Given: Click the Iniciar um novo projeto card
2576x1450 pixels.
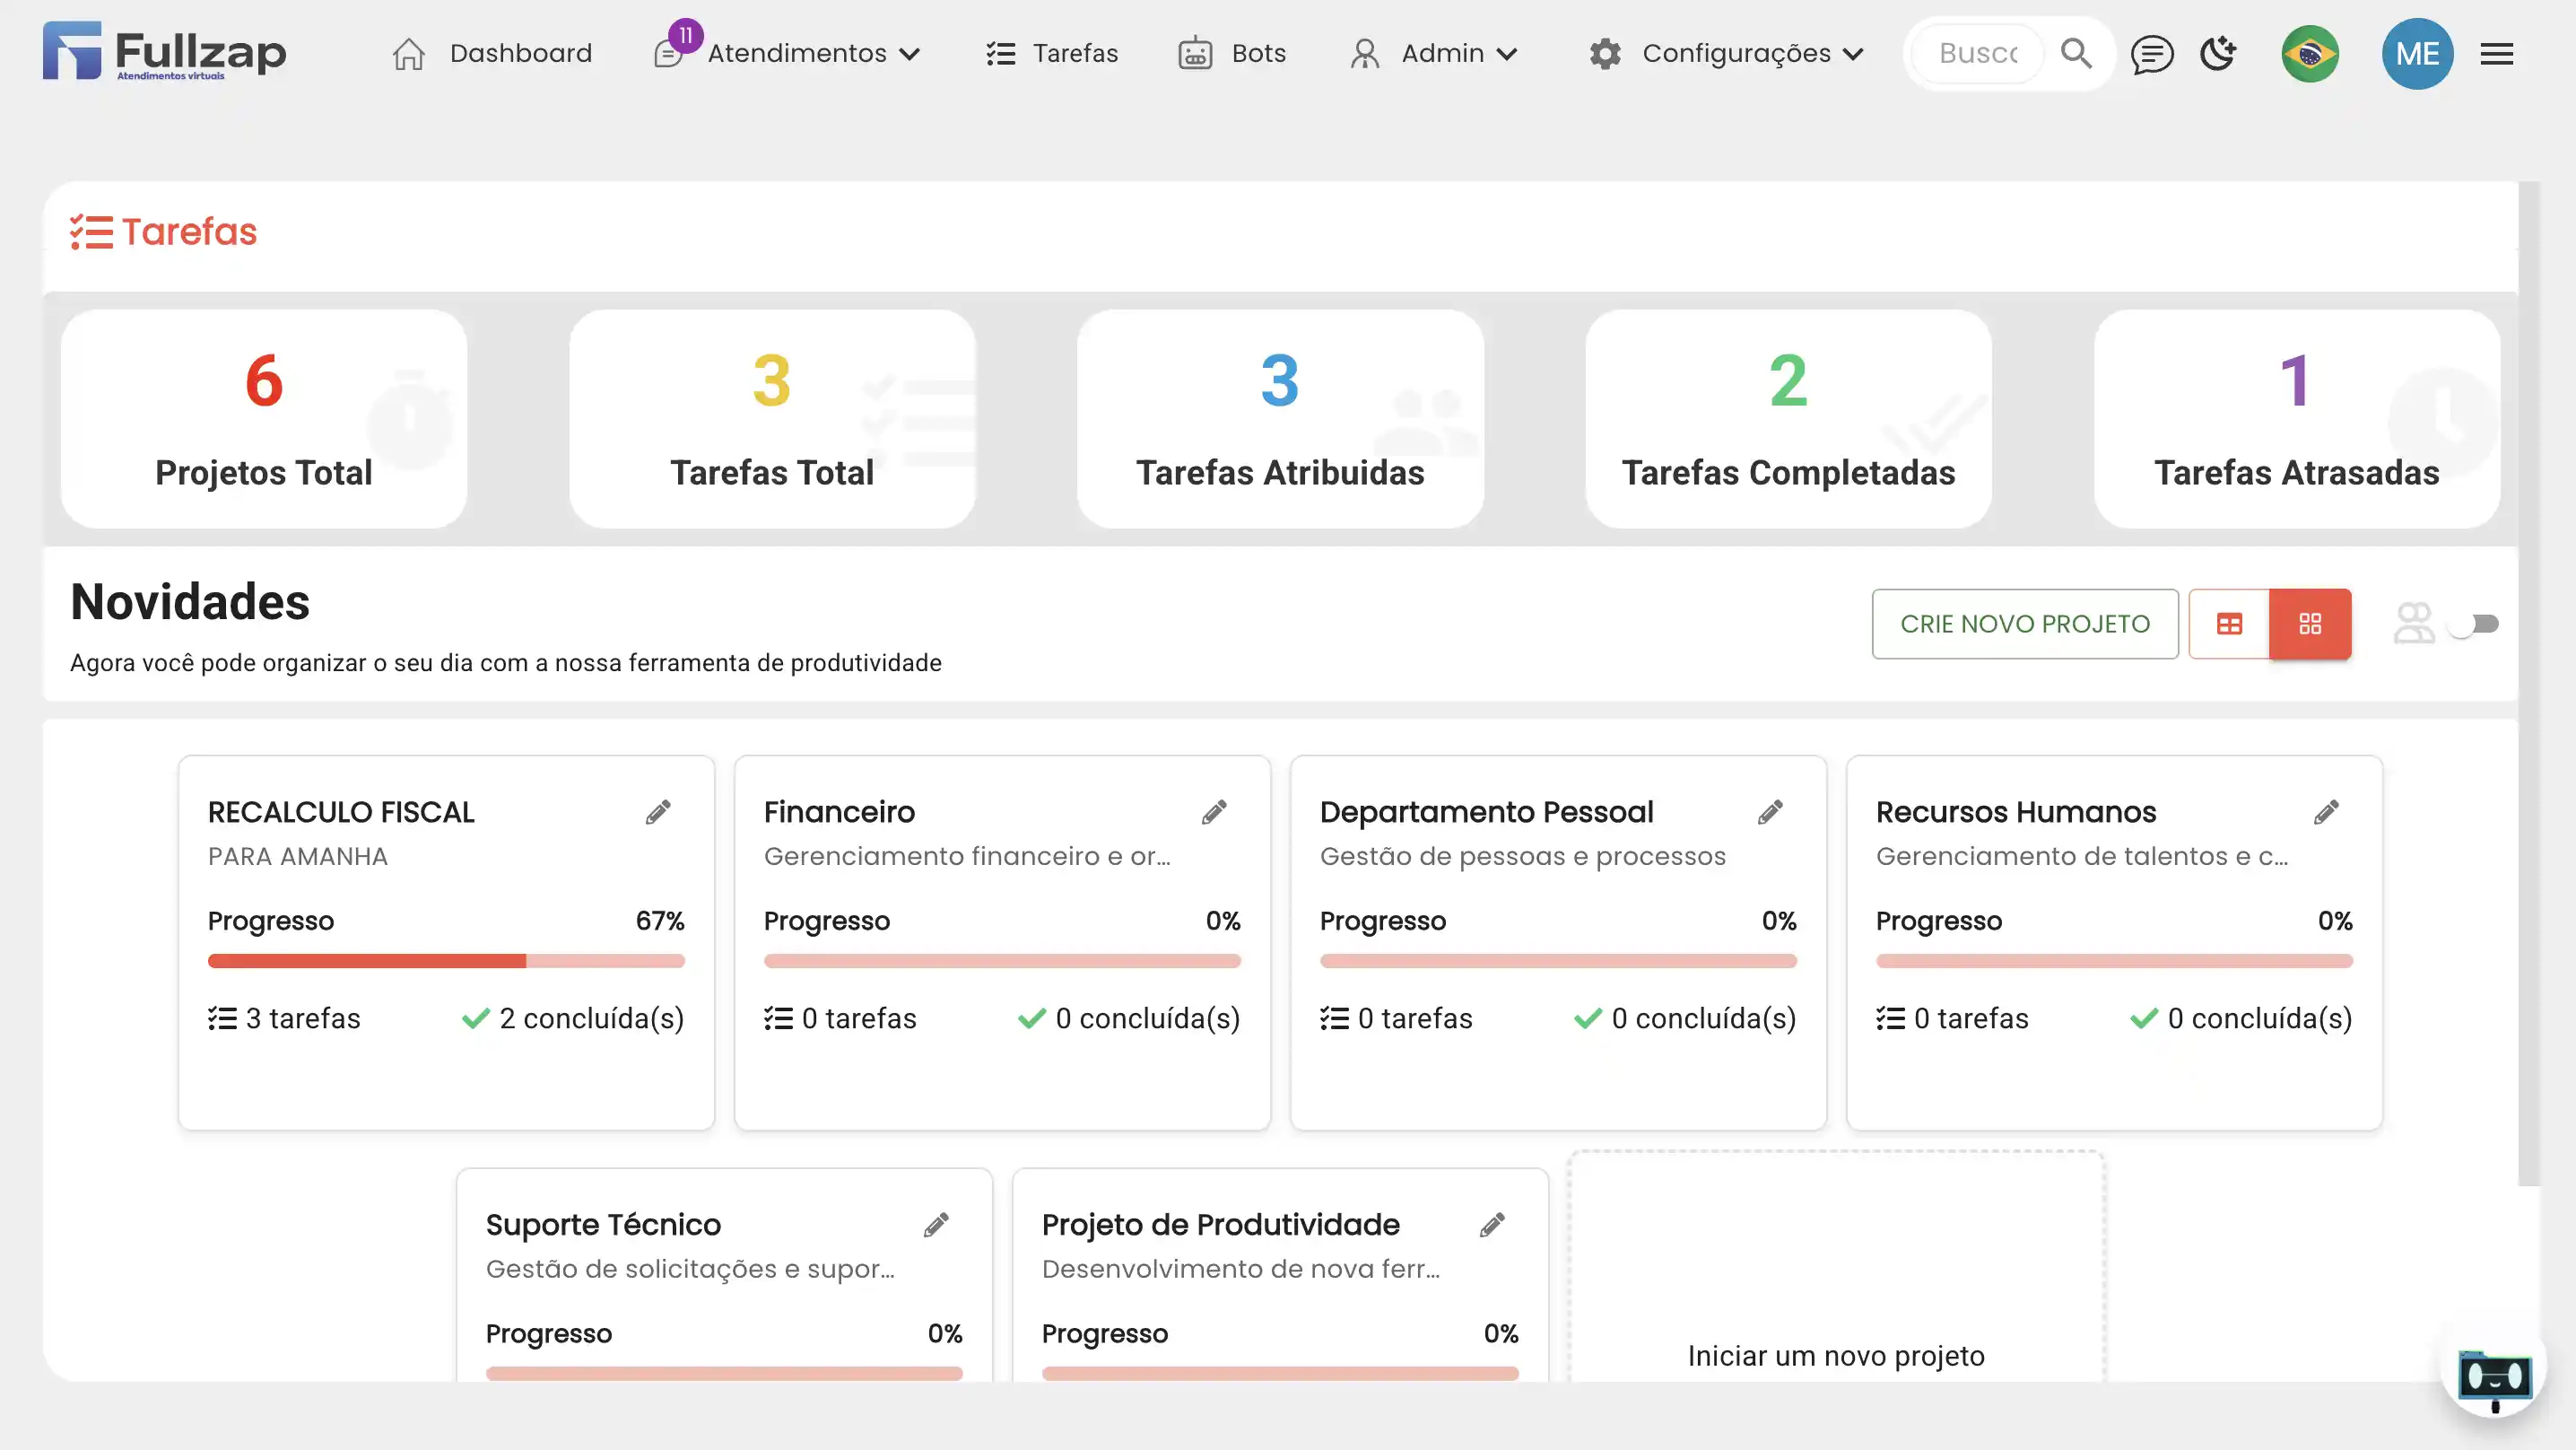Looking at the screenshot, I should [x=1835, y=1301].
